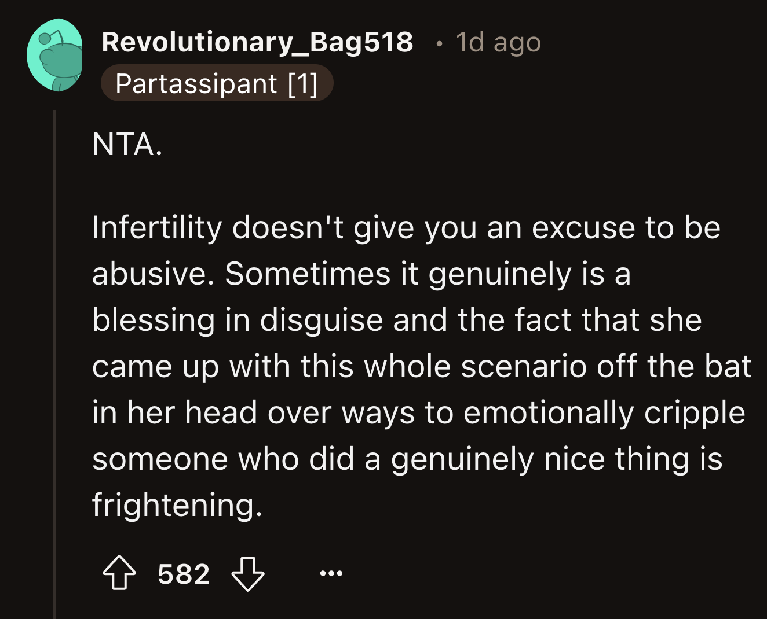Click the words "emotionally cripple" in the comment
The height and width of the screenshot is (619, 767).
604,412
